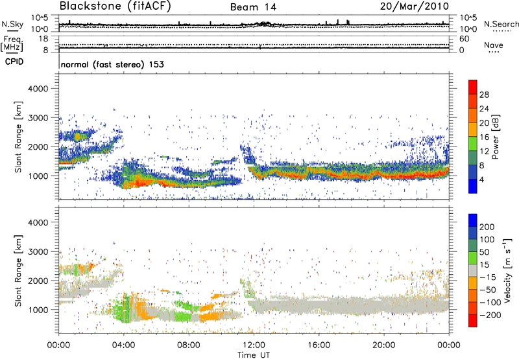Click the 'Slant Range [km]' label of power panel
Screen dimensions: 519x359
click(18, 137)
